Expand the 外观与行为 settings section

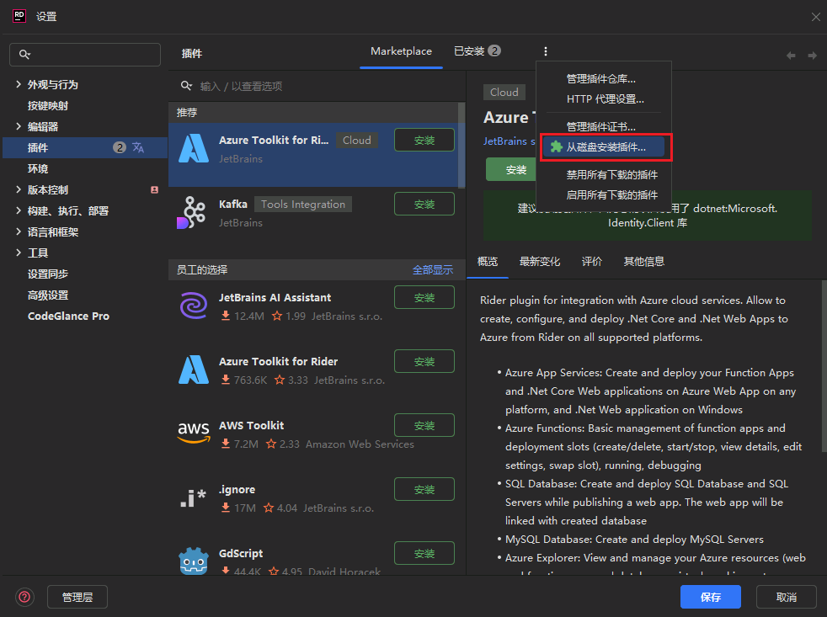19,84
